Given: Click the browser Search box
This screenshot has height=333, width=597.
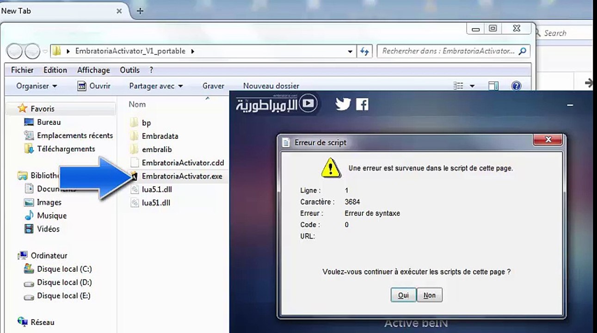Looking at the screenshot, I should coord(564,33).
